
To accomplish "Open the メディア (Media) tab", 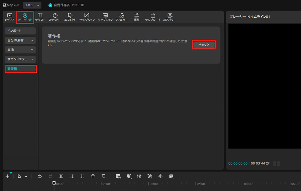I will pyautogui.click(x=10, y=17).
